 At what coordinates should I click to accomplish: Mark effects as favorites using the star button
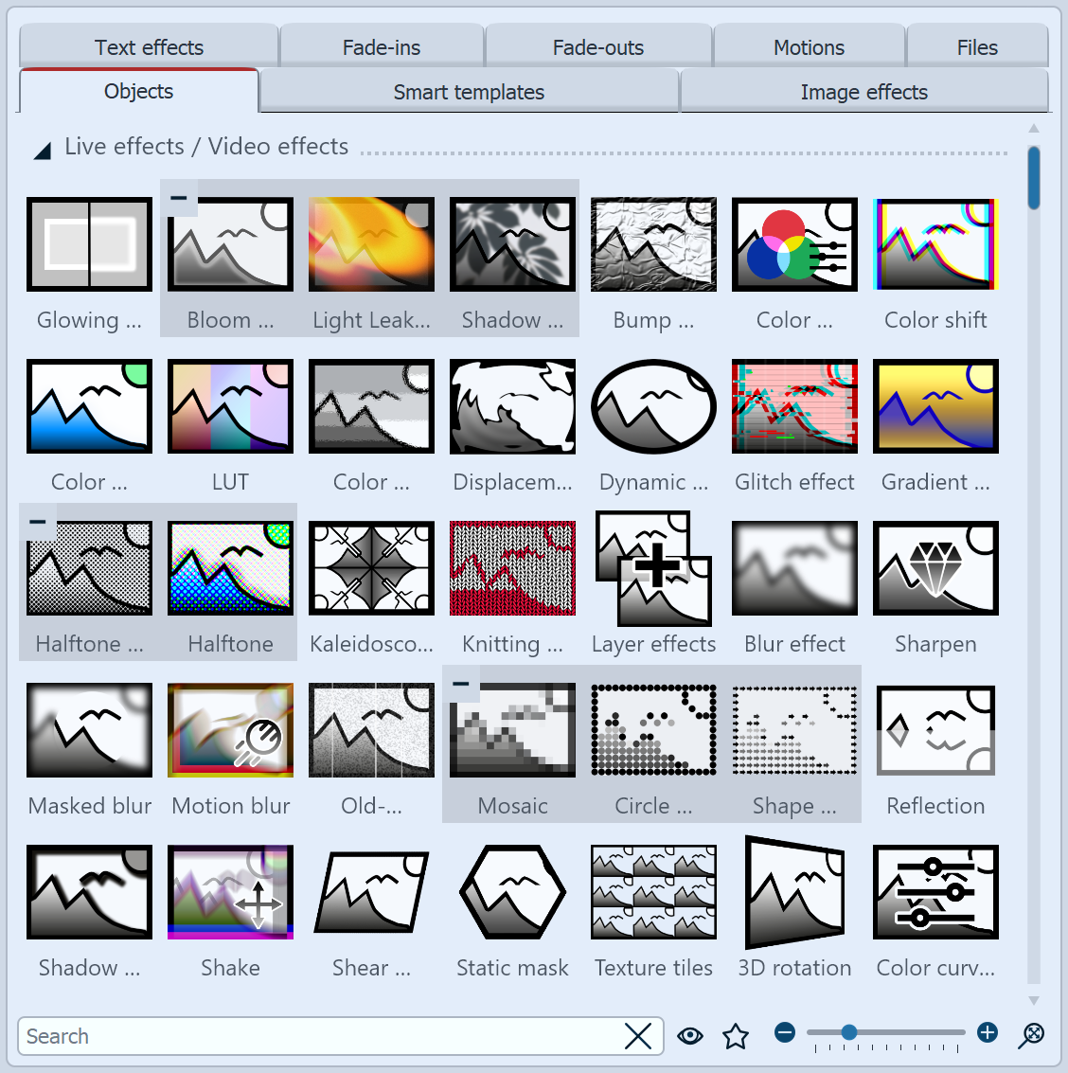pos(736,1036)
